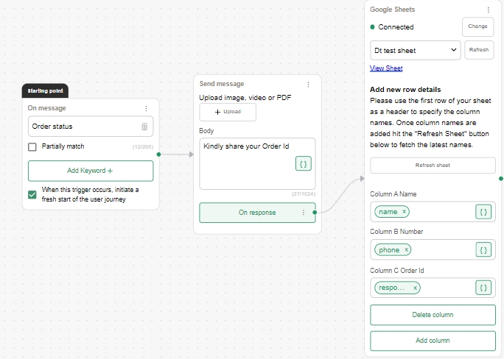Insert variable in Column A Name field
The height and width of the screenshot is (359, 504).
pyautogui.click(x=483, y=212)
